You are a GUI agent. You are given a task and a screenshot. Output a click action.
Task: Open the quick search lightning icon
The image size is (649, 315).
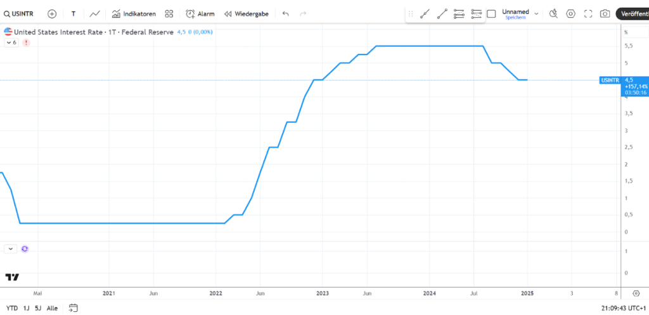[553, 13]
